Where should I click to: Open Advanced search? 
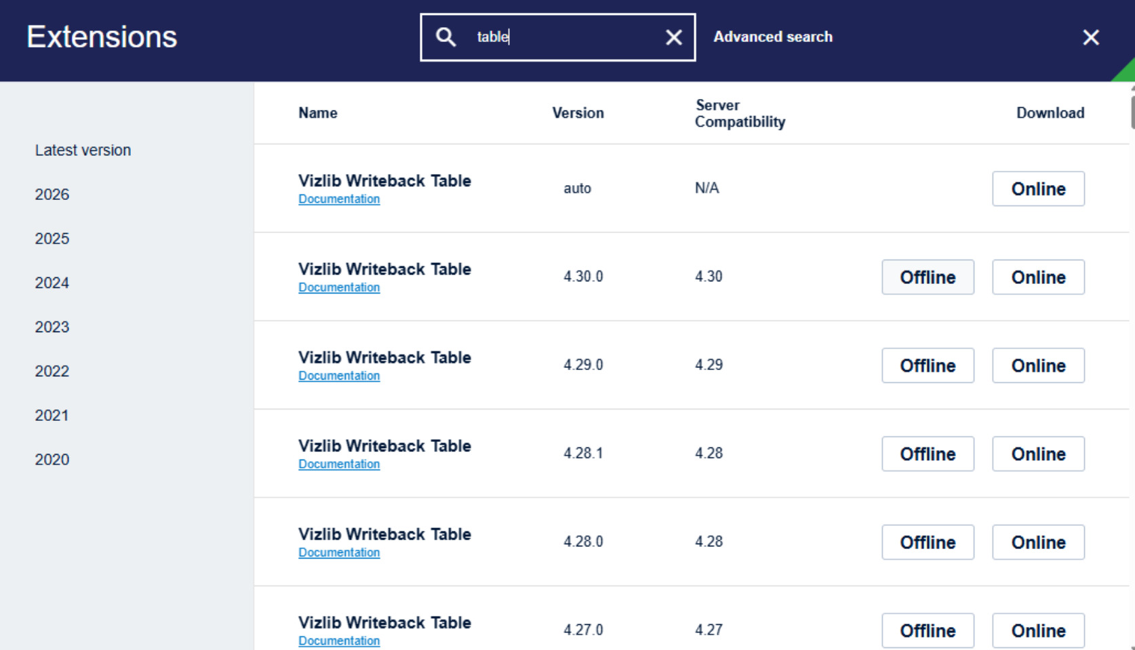tap(773, 37)
